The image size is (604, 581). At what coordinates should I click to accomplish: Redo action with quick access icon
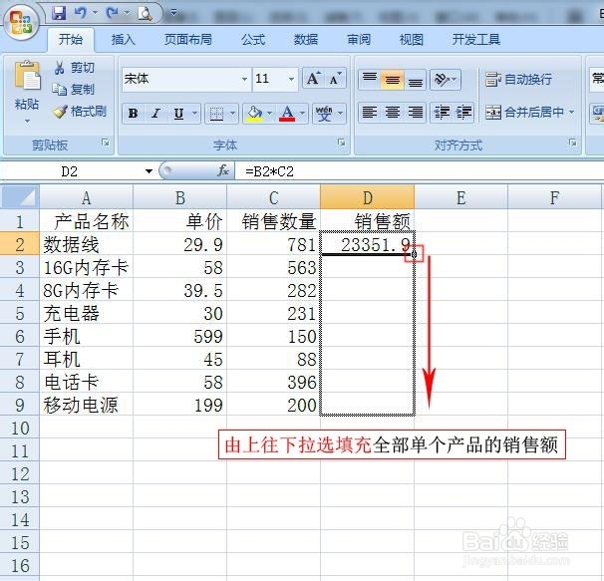coord(113,14)
